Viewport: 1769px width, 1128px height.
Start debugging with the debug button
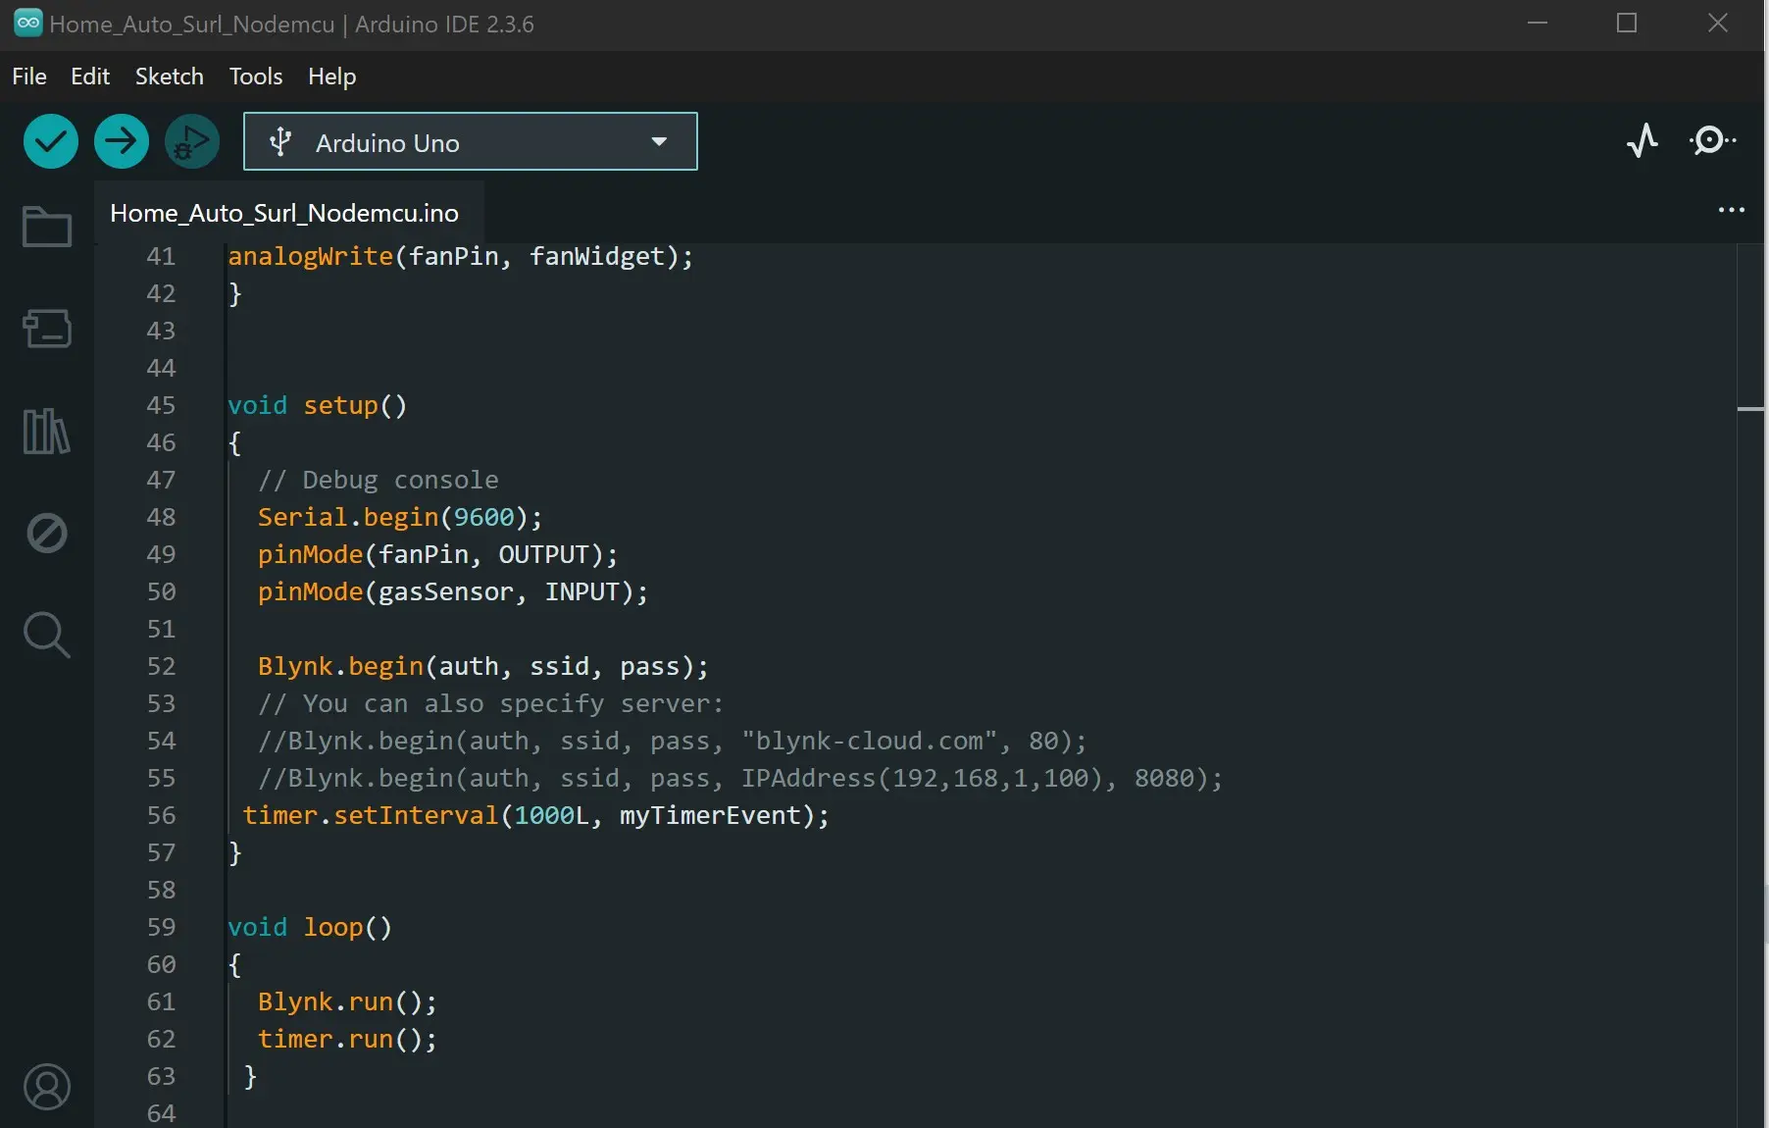click(x=192, y=141)
